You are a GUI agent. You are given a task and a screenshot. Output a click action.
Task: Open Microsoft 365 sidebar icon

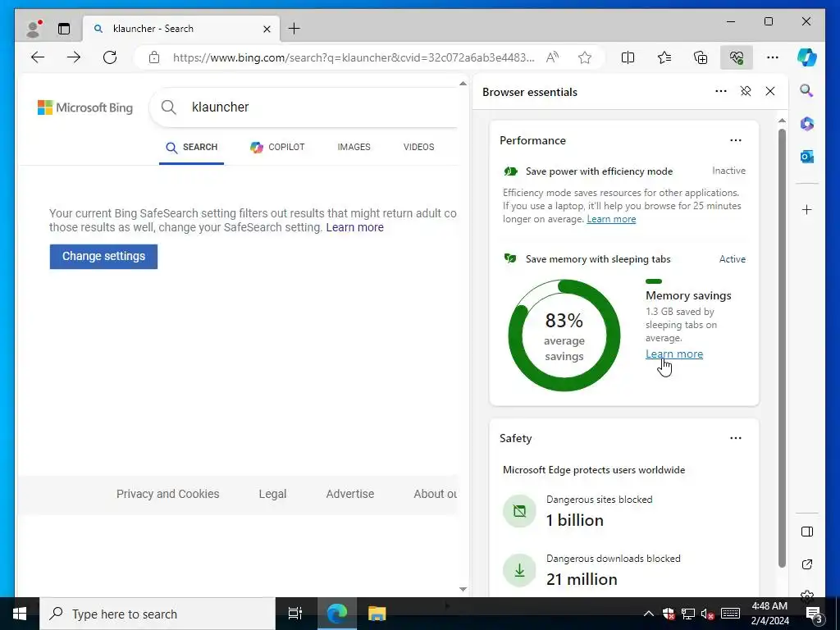coord(807,124)
